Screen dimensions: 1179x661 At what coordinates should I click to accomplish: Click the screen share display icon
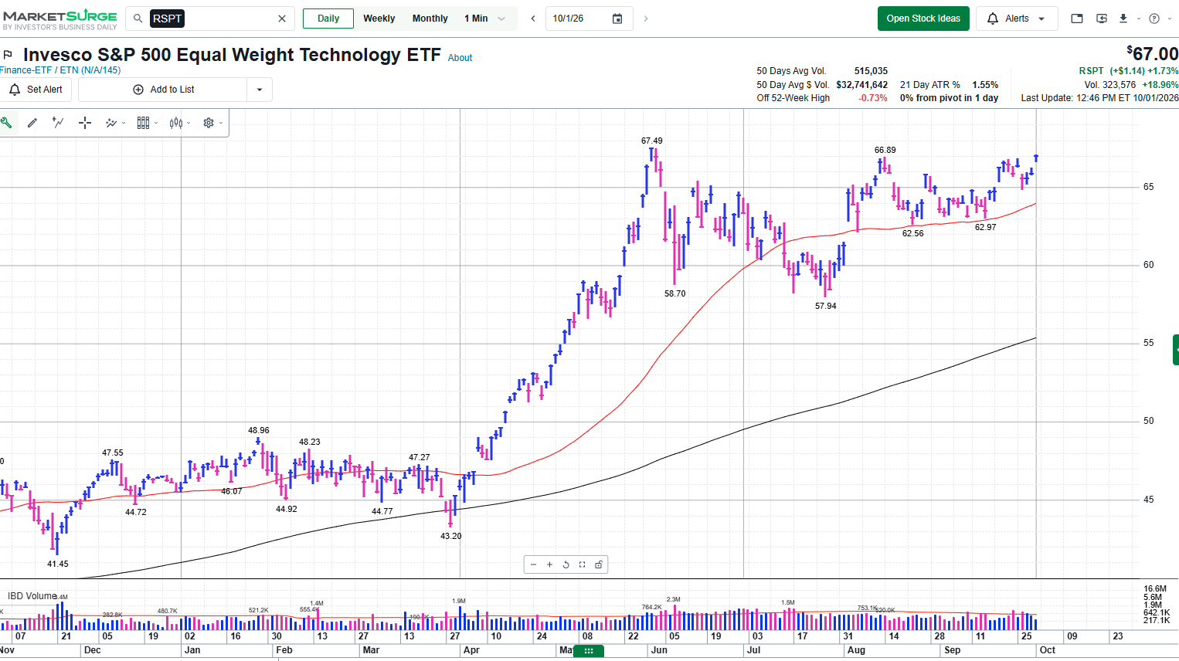point(1102,19)
